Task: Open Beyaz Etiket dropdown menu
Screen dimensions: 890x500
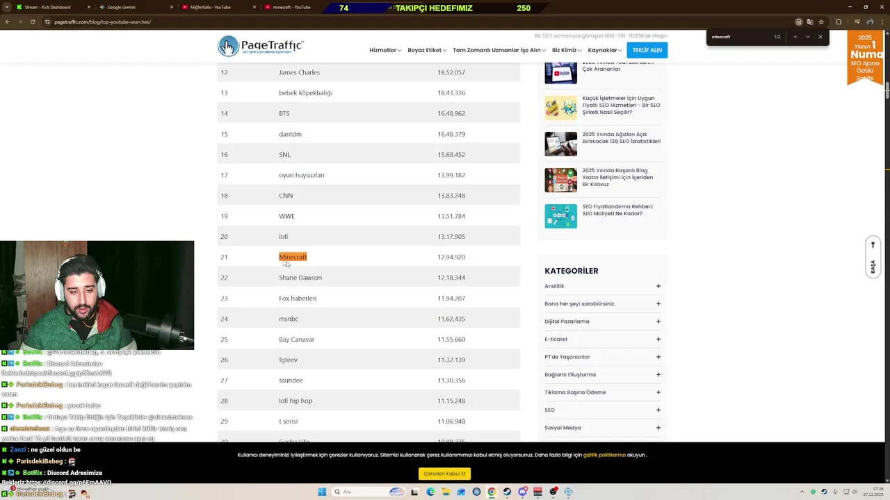Action: 427,50
